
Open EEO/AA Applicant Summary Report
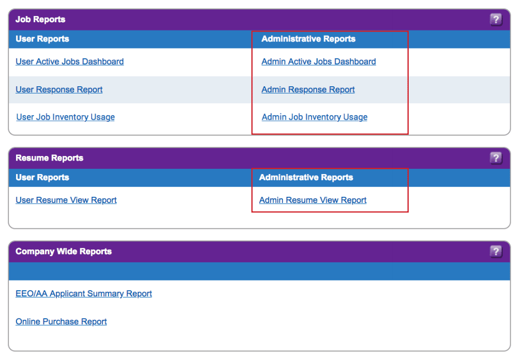point(84,293)
